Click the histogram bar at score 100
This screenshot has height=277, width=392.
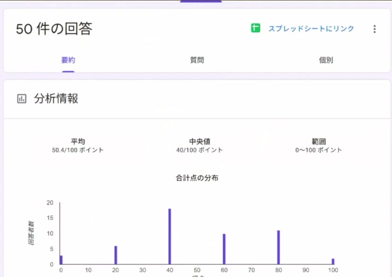click(x=333, y=262)
